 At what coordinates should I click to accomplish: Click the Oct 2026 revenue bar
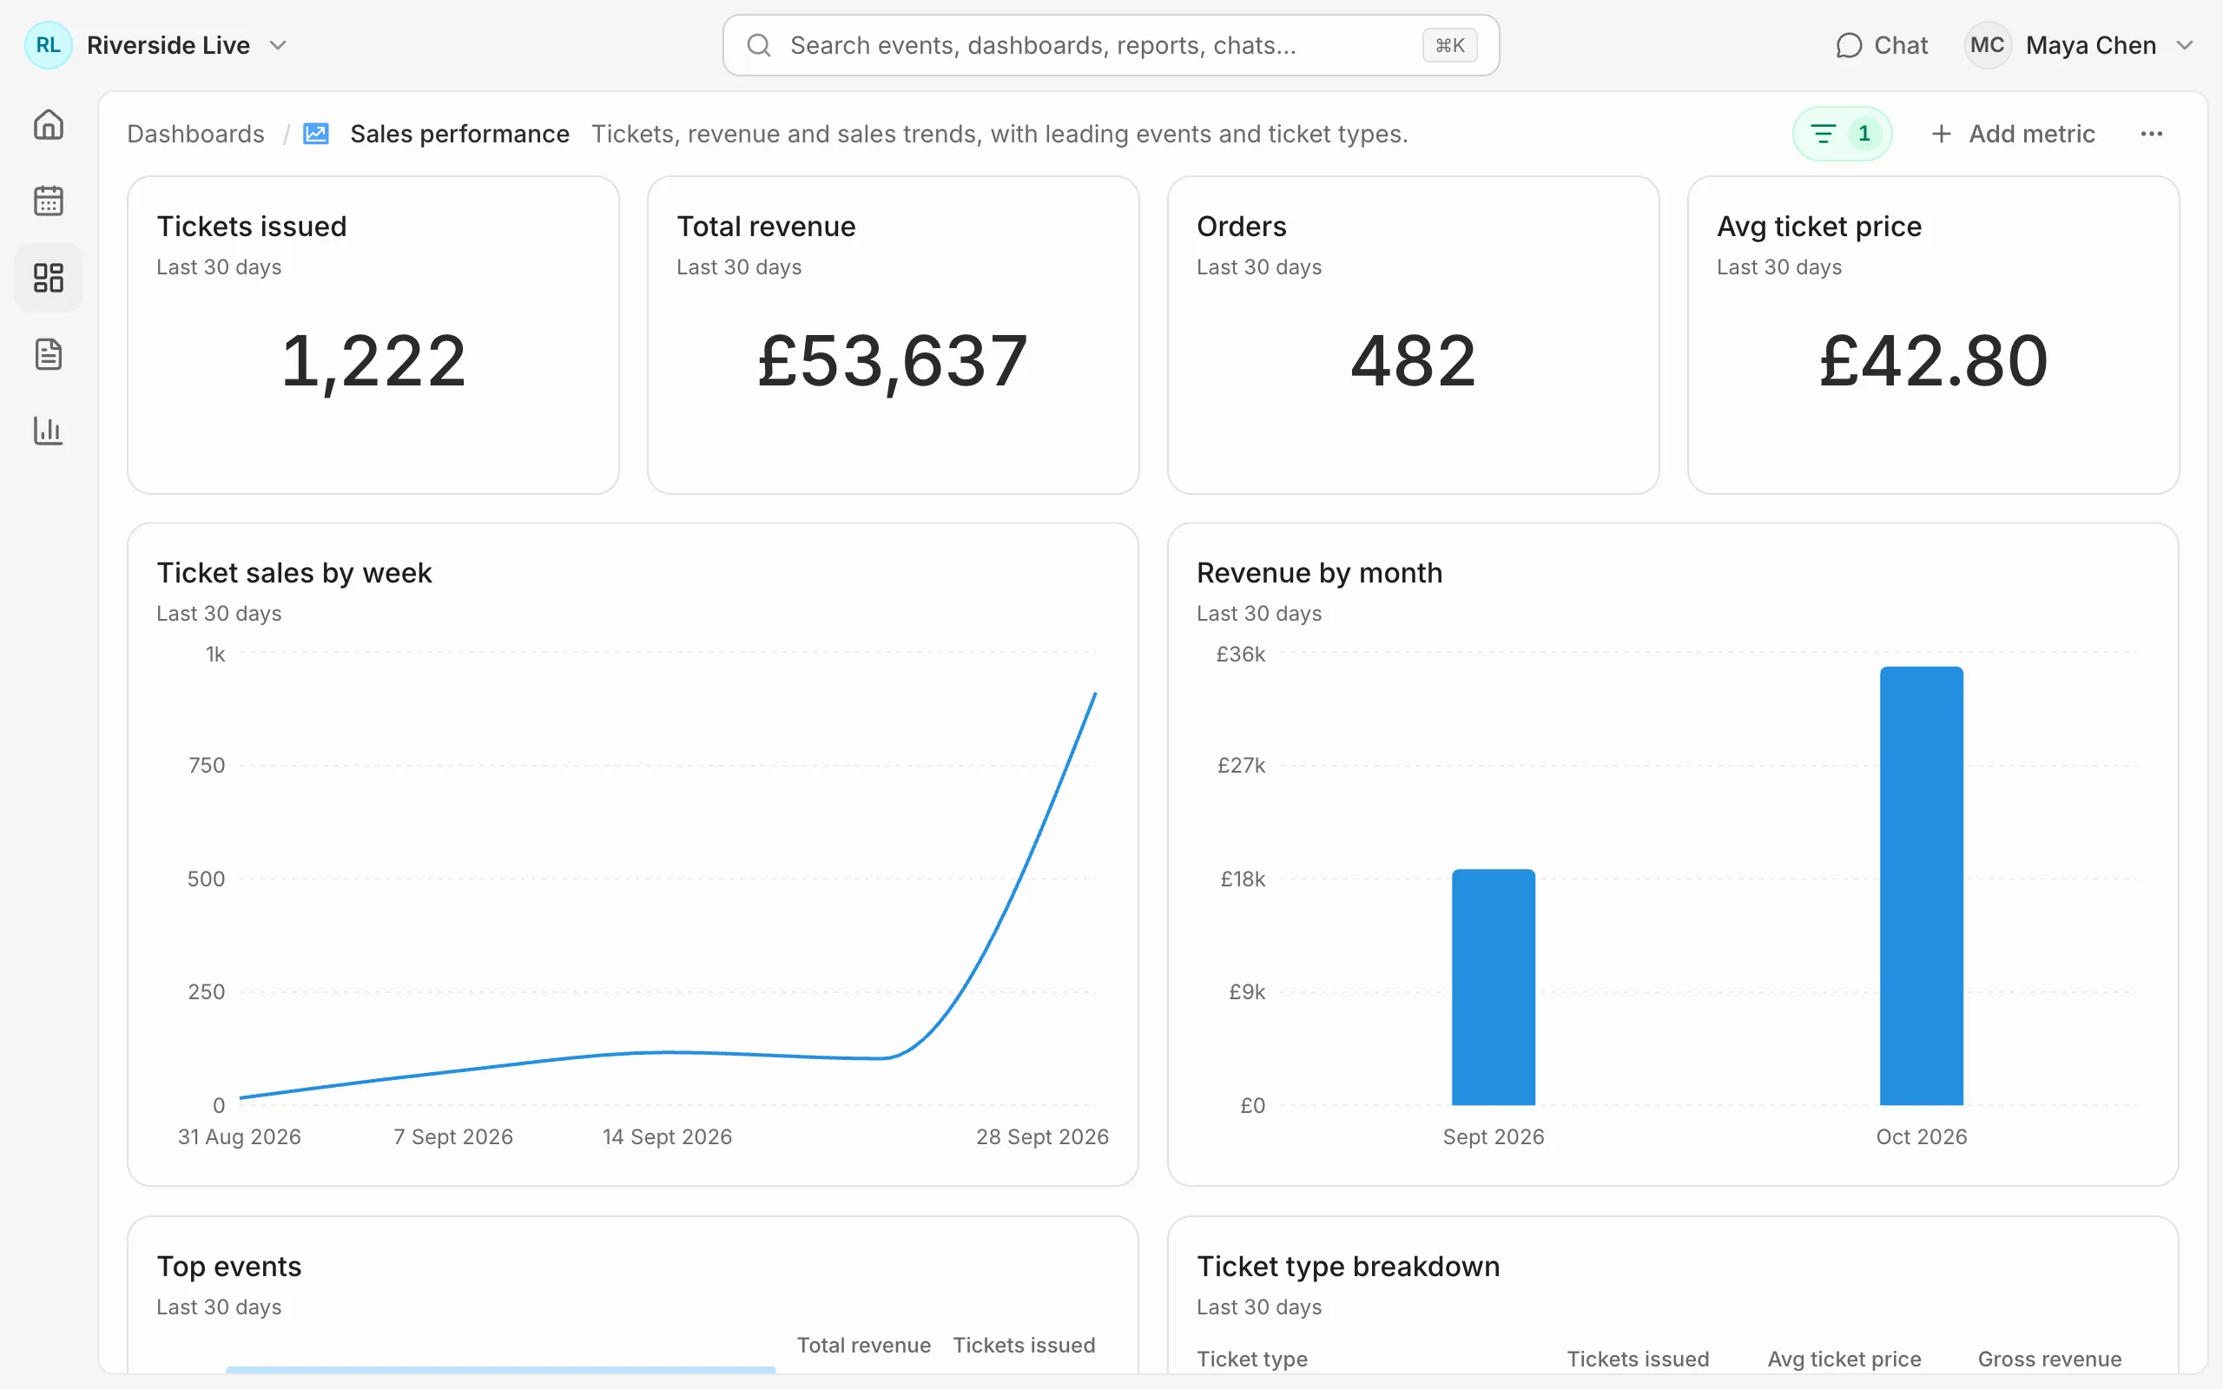click(1921, 885)
